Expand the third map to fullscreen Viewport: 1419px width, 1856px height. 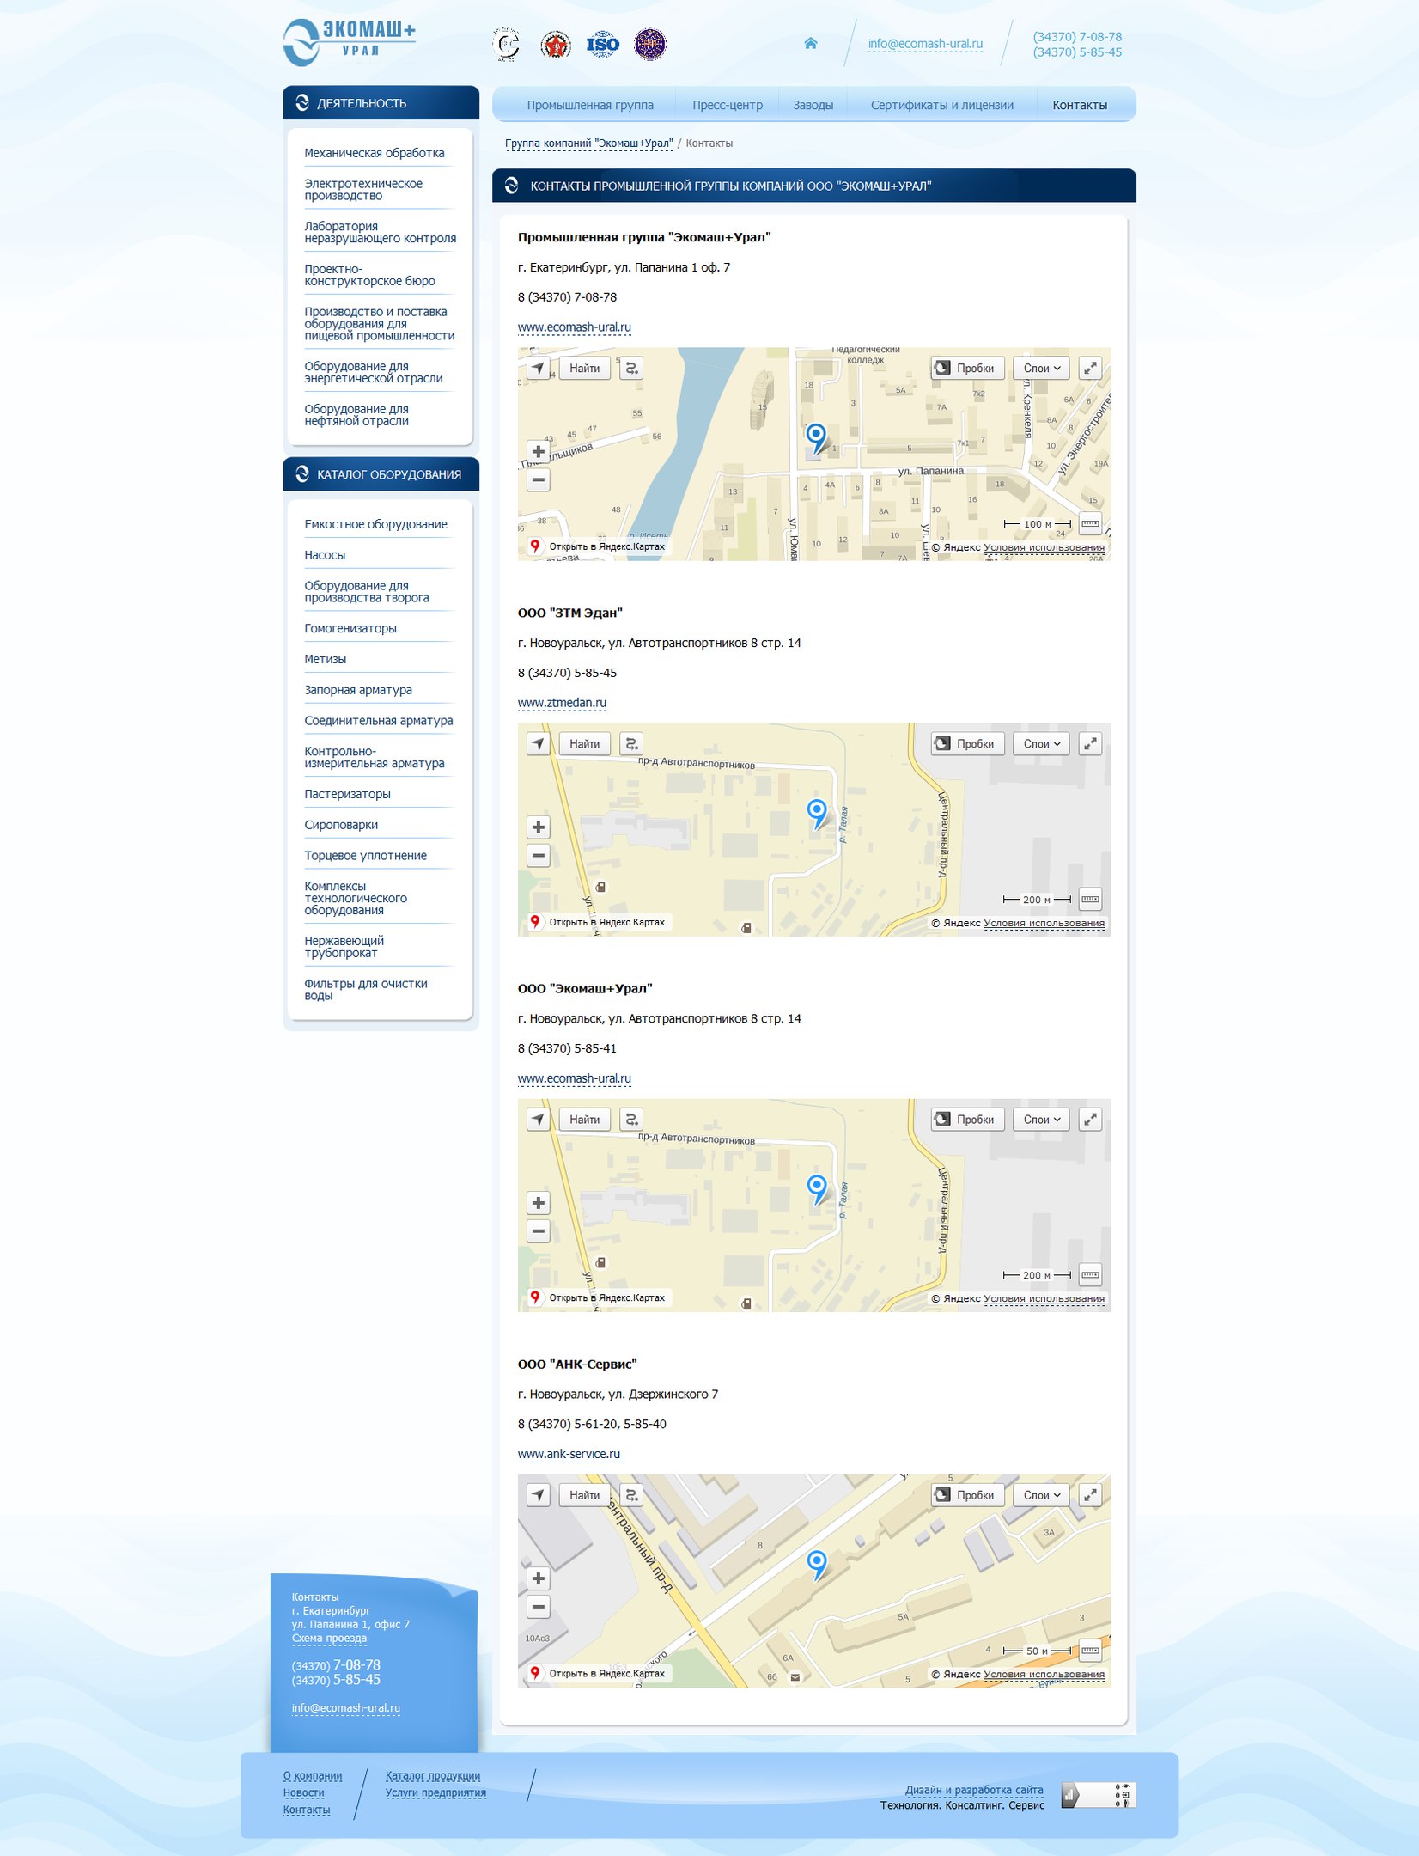tap(1090, 1119)
